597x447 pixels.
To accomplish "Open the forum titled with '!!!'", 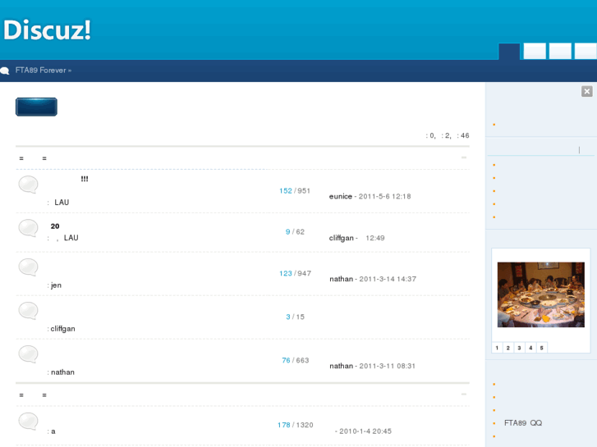I will 84,179.
